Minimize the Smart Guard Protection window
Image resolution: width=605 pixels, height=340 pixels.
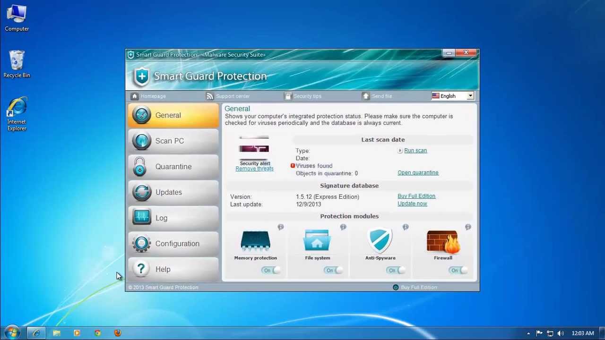(449, 53)
